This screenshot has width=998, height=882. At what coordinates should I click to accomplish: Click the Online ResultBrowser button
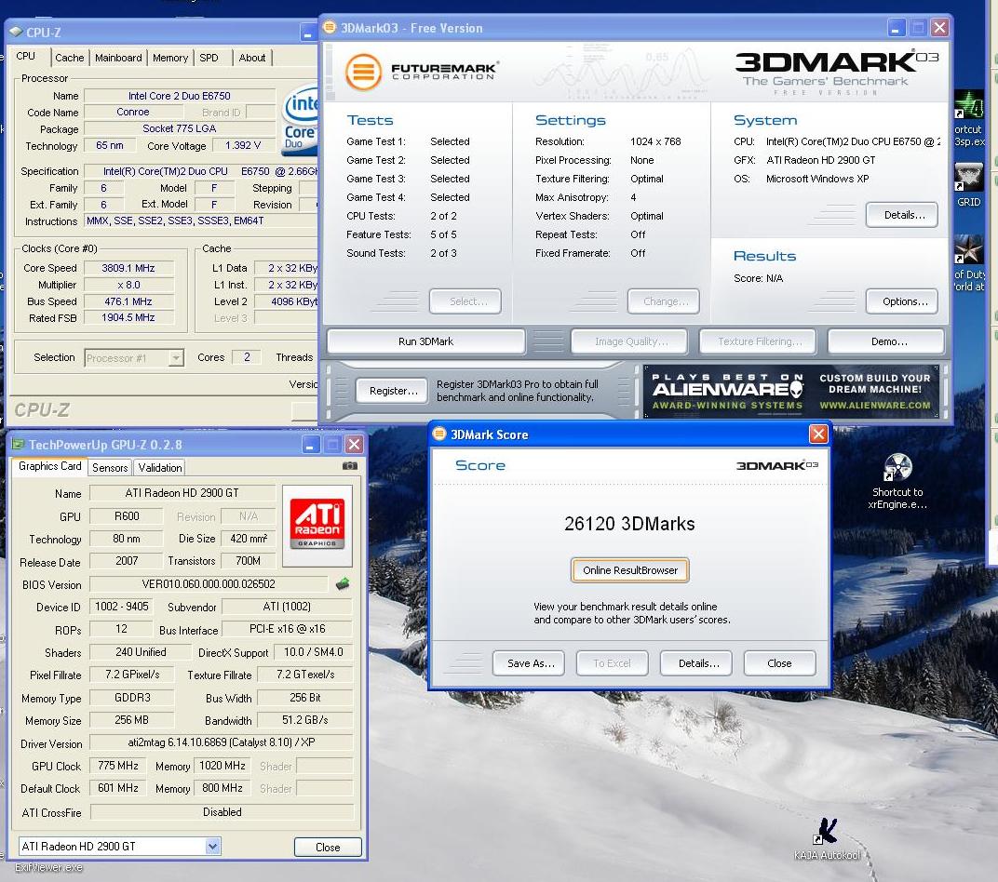(630, 570)
